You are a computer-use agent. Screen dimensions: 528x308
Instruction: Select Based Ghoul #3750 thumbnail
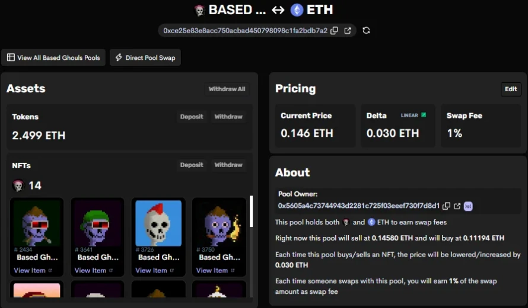click(219, 223)
